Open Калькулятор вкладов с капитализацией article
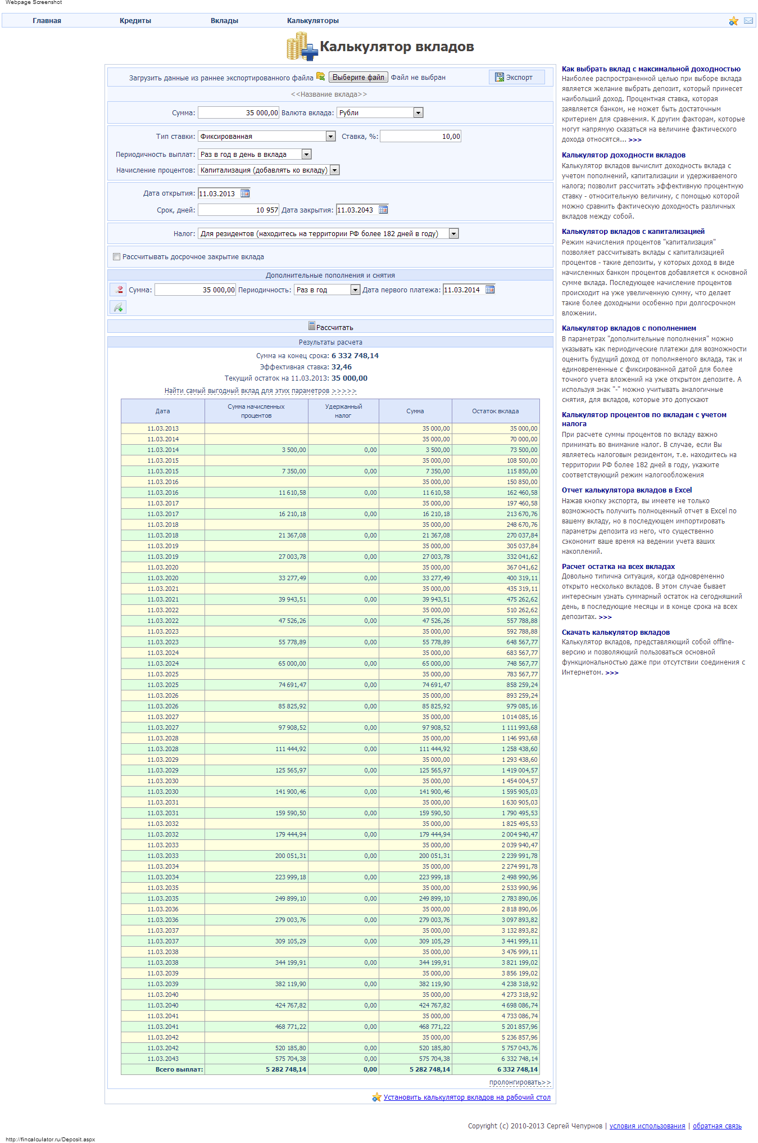The width and height of the screenshot is (758, 1143). [x=633, y=231]
